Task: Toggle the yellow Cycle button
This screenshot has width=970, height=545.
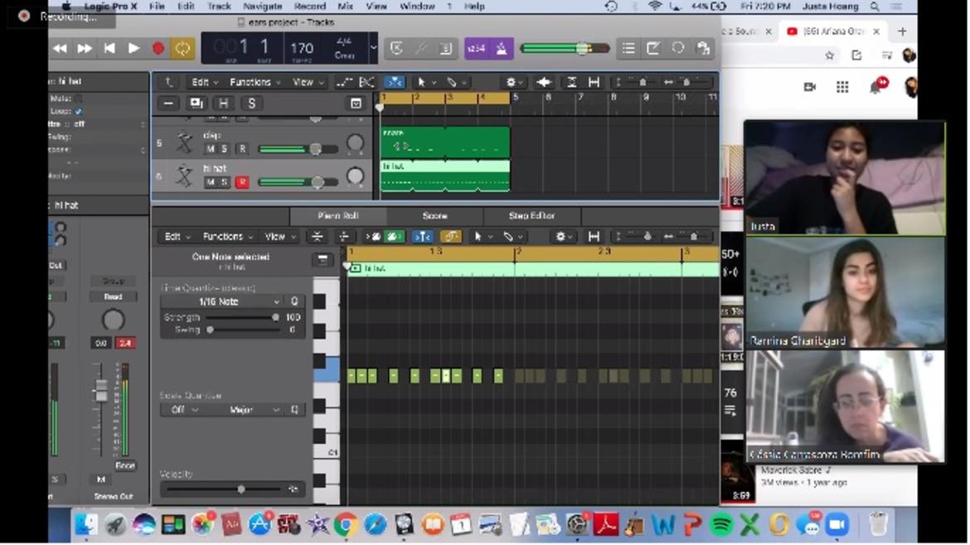Action: tap(182, 48)
